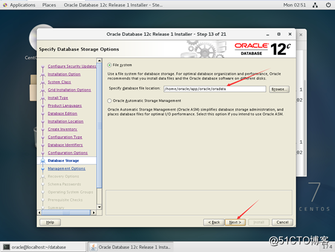Click step list scroll right arrow

pyautogui.click(x=94, y=213)
